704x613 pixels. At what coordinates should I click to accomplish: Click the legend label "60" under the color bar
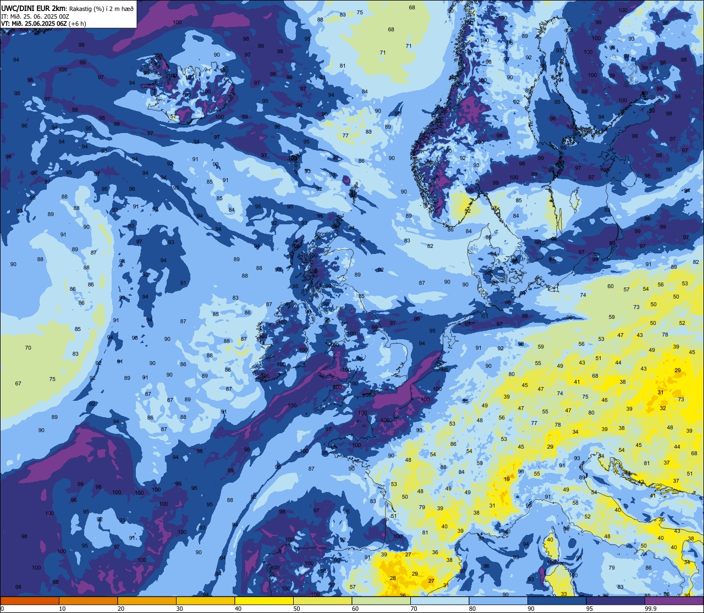click(x=355, y=609)
